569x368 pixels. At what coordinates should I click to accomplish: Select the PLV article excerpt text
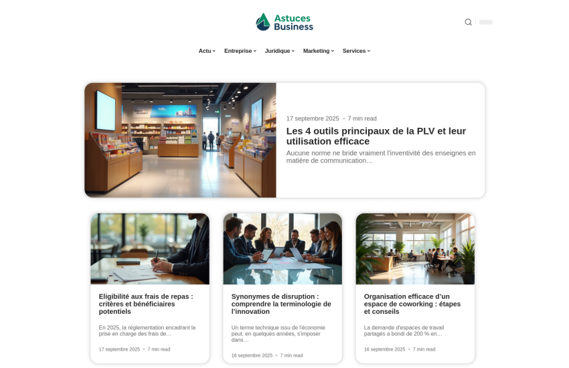381,157
